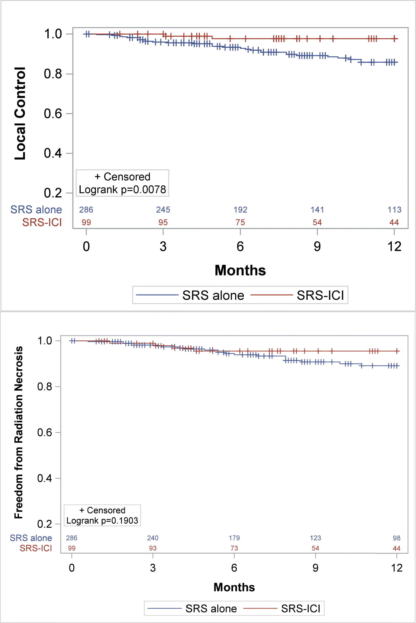Click 'Months' x-axis title of the bottom chart
416x623 pixels.
click(x=234, y=587)
